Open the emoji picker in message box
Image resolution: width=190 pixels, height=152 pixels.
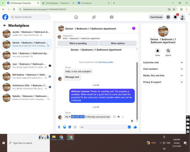pos(129,127)
